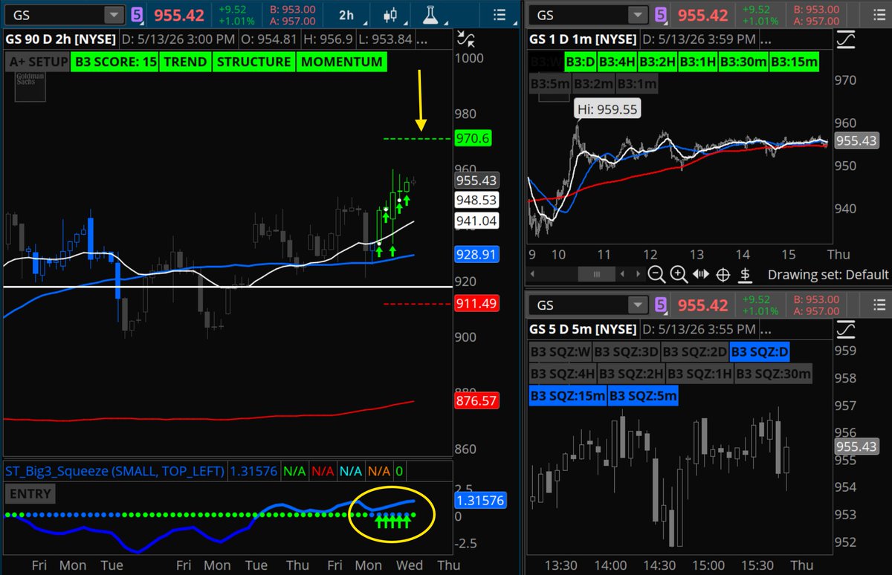Click the A+ SETUP label
This screenshot has height=575, width=892.
click(38, 62)
